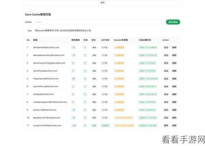
Task: Click the offline status tag in row 3
Action: (x=94, y=63)
